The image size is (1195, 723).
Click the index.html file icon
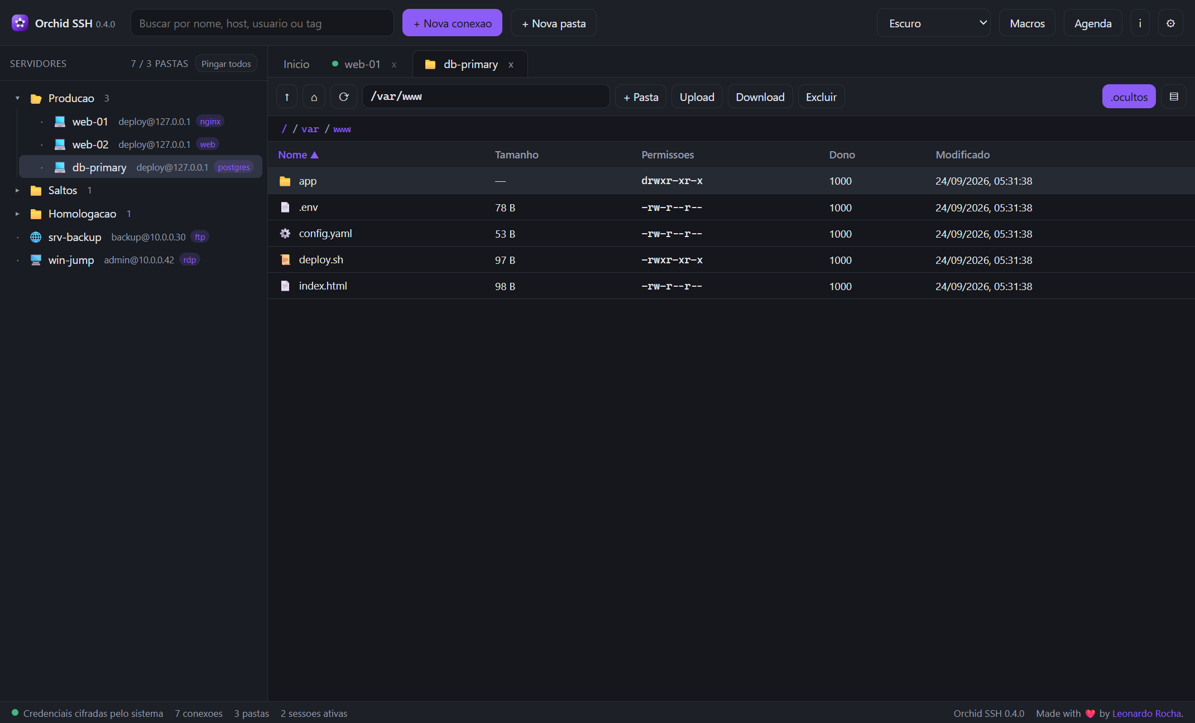point(285,286)
